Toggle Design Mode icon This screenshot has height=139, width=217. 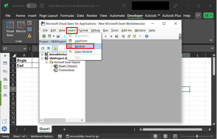117,36
